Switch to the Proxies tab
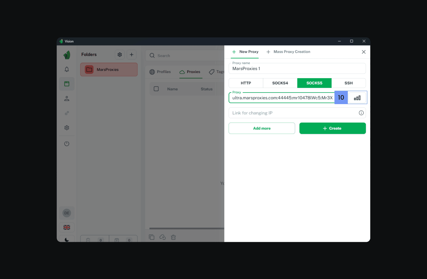This screenshot has height=279, width=427. click(190, 72)
